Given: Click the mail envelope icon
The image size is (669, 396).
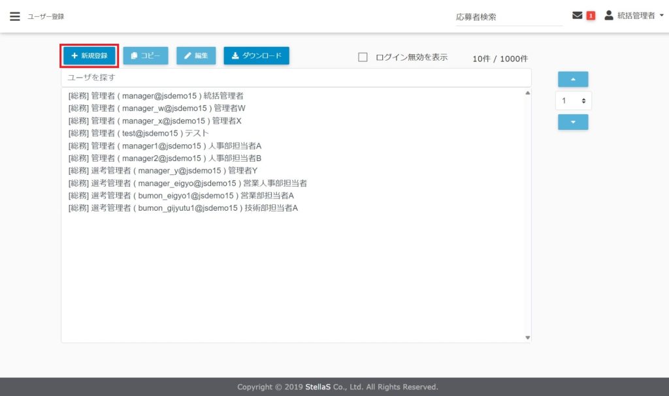Looking at the screenshot, I should click(x=577, y=16).
